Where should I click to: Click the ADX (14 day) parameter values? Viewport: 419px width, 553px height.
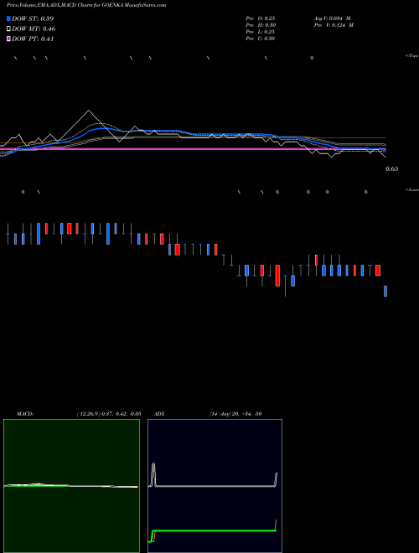point(235,414)
